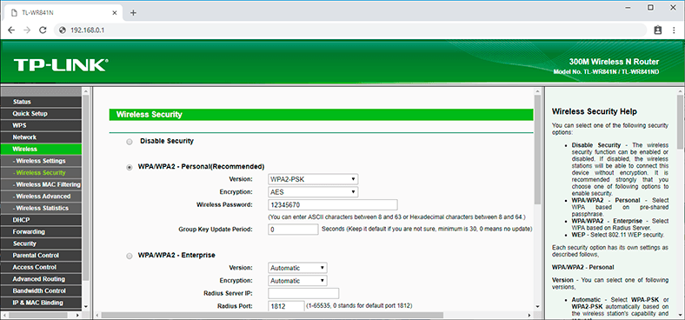
Task: Open Wireless MAC Filtering submenu
Action: point(41,184)
